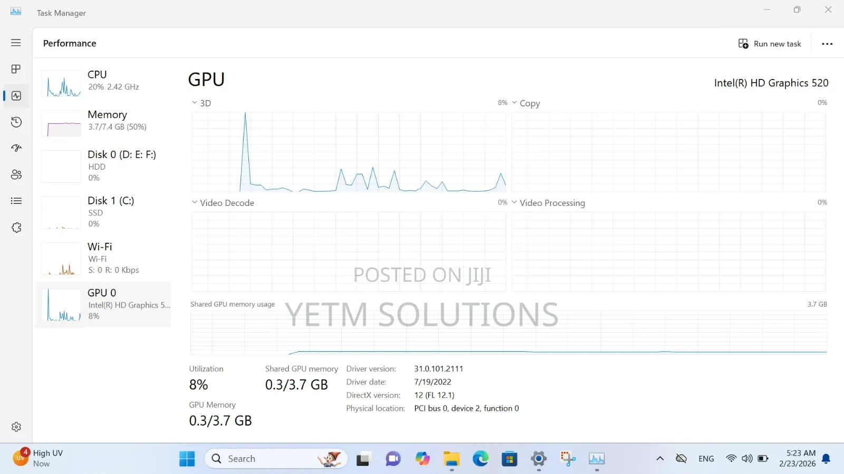Screen dimensions: 844x474
Task: Click the Copy usage graph
Action: (669, 152)
